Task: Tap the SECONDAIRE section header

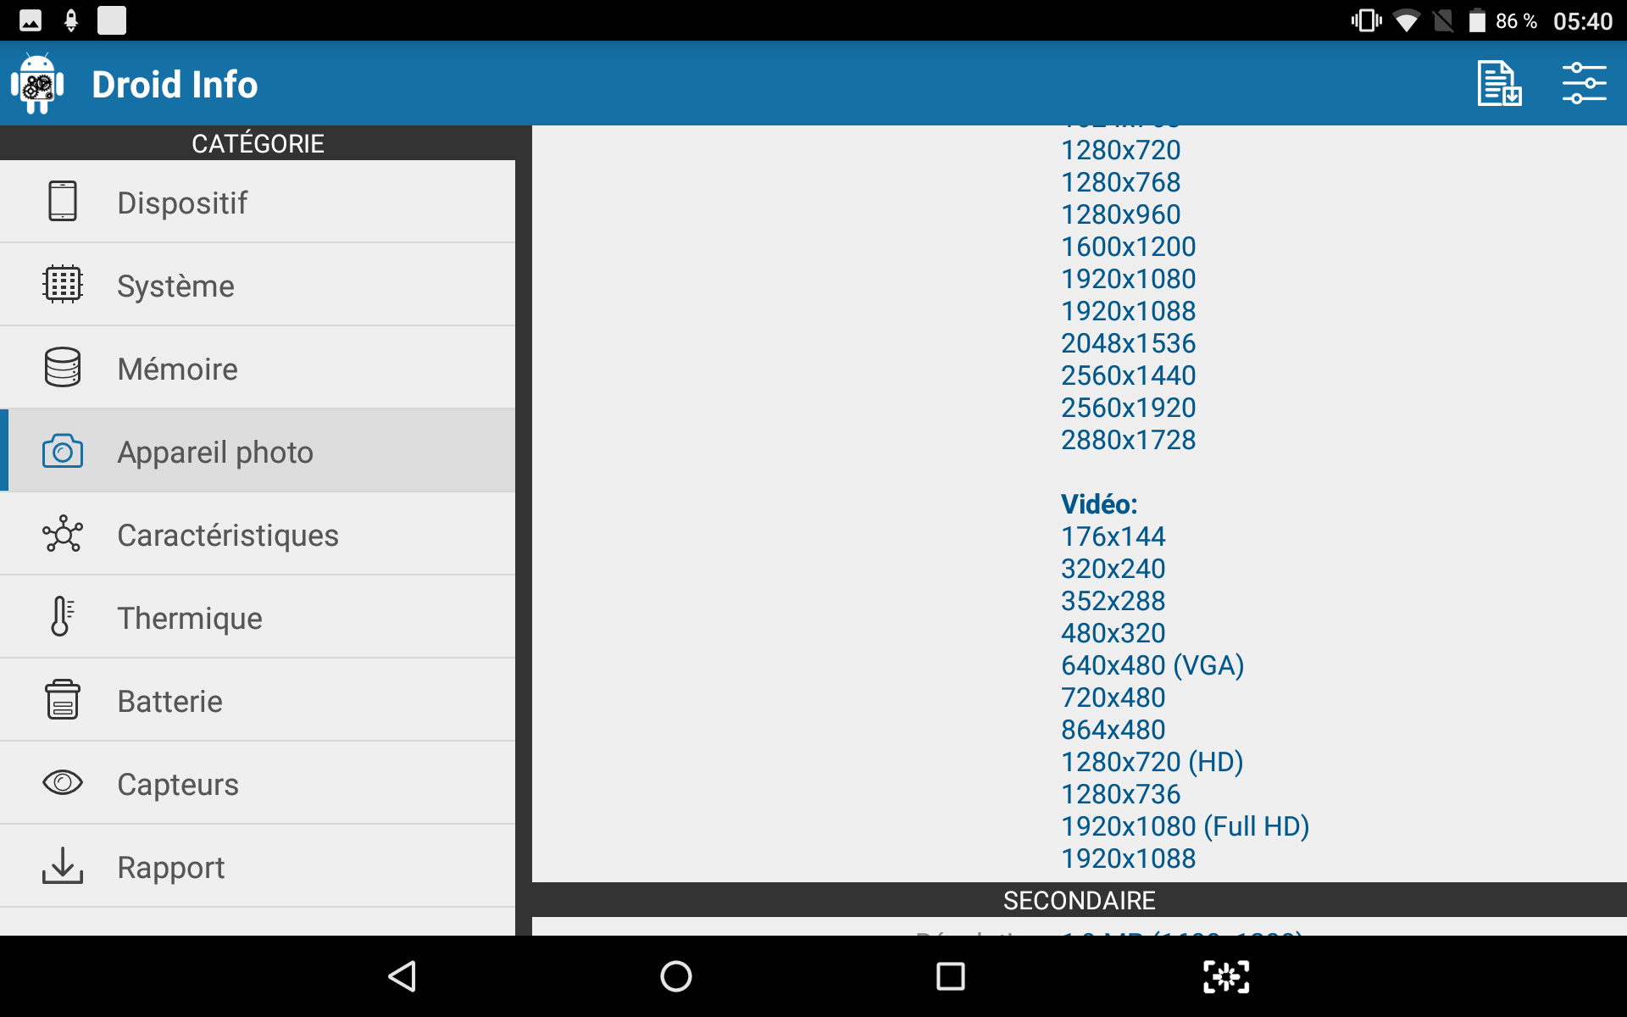Action: (1078, 900)
